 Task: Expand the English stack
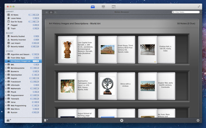pos(6,78)
